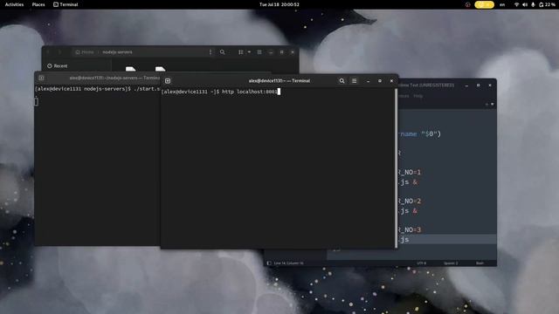Click Line 14, Column status in Sublime Text
559x314 pixels.
(289, 263)
